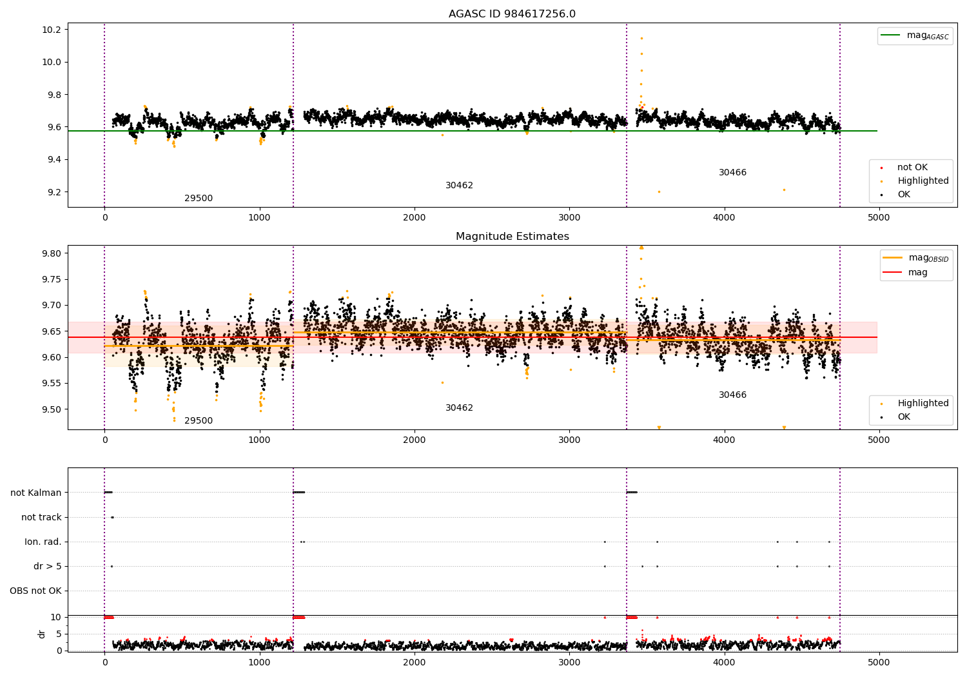Click the 9.2 y-axis tick label in top plot

coord(54,192)
